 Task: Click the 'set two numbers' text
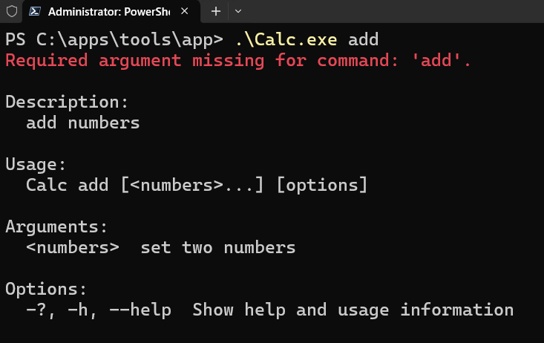click(218, 247)
